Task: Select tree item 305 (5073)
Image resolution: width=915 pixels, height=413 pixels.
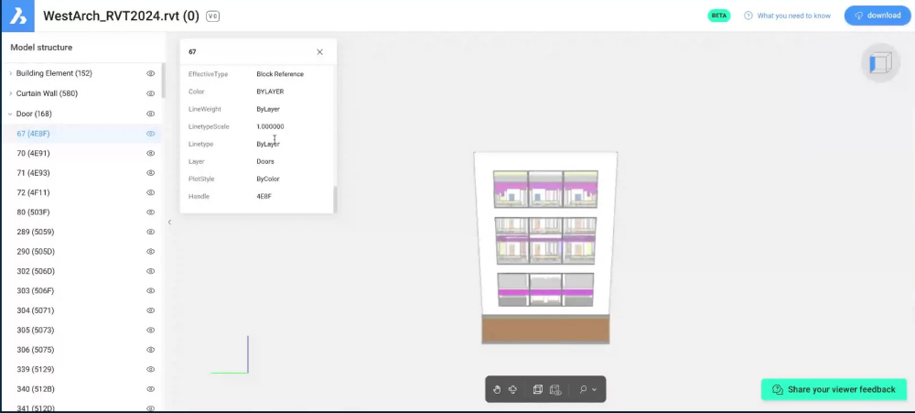Action: [x=36, y=330]
